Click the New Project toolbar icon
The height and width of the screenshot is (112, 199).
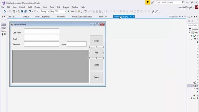(x=14, y=11)
